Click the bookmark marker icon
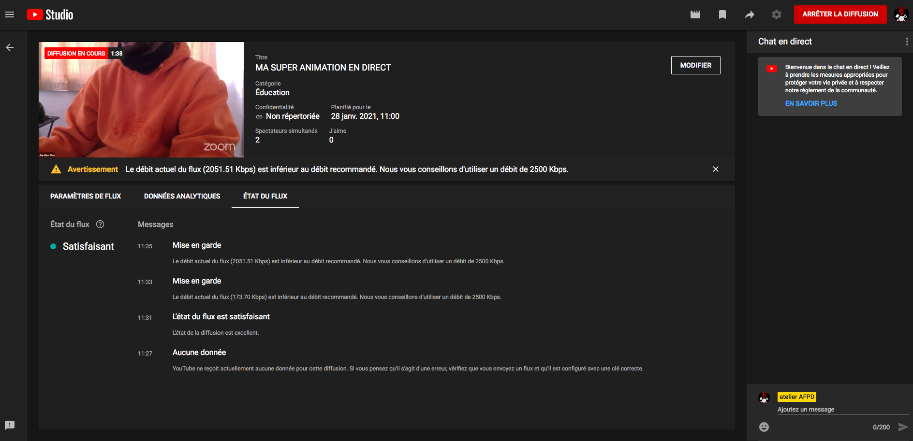The width and height of the screenshot is (913, 441). tap(722, 14)
